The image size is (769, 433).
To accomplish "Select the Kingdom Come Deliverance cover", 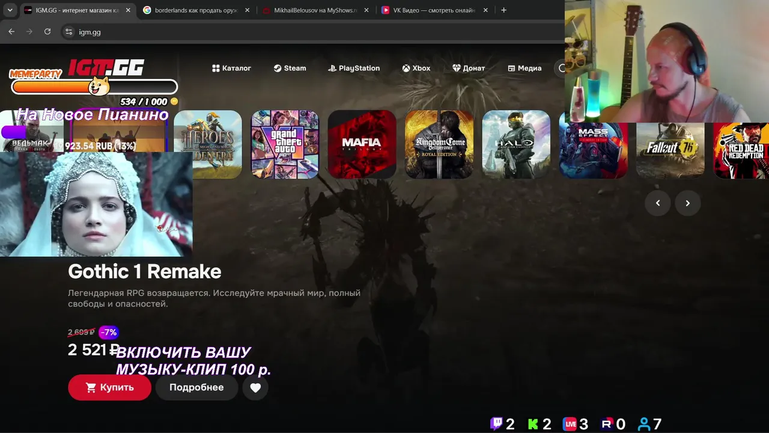I will pyautogui.click(x=439, y=144).
